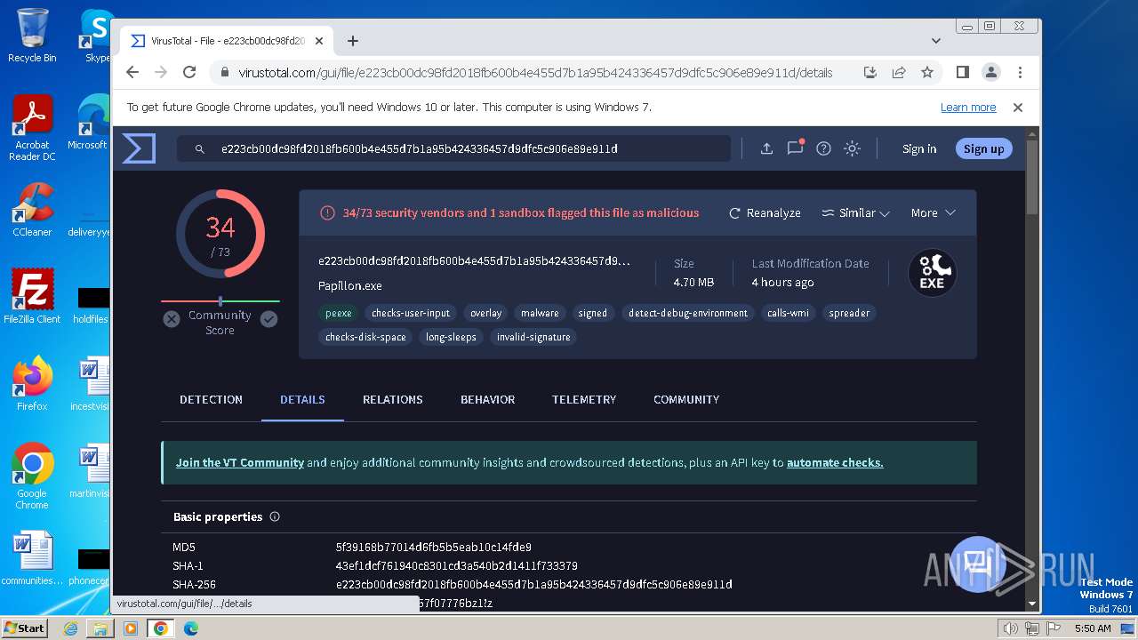Dismiss the Chrome update banner X
1138x640 pixels.
point(1018,108)
